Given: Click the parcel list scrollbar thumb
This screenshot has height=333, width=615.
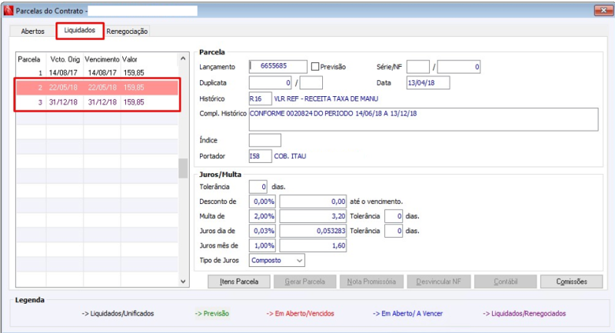Looking at the screenshot, I should pos(183,168).
